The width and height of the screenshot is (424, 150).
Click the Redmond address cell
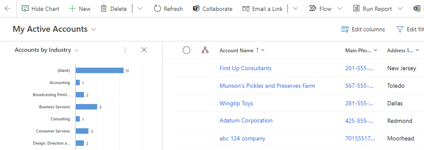point(400,121)
